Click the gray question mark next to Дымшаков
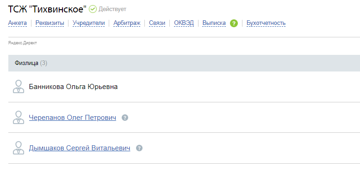 (x=139, y=148)
